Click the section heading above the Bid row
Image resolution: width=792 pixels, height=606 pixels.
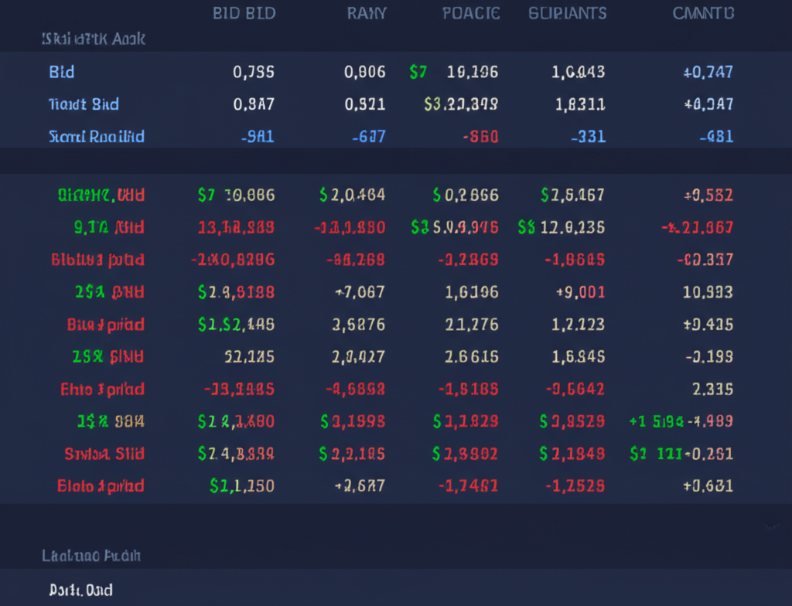pos(93,39)
